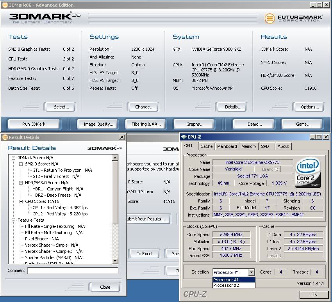Select GT2 - Firefly Forest row
The width and height of the screenshot is (332, 302).
click(x=56, y=176)
